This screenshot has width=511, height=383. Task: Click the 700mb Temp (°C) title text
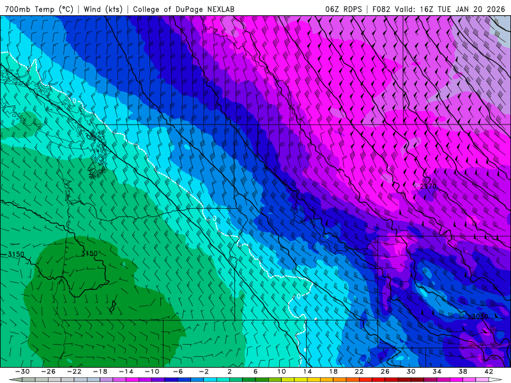(x=39, y=9)
